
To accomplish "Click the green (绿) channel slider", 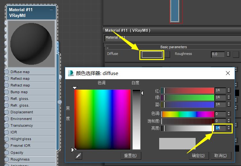I will (x=188, y=98).
